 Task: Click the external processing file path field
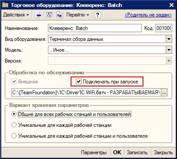[86, 93]
